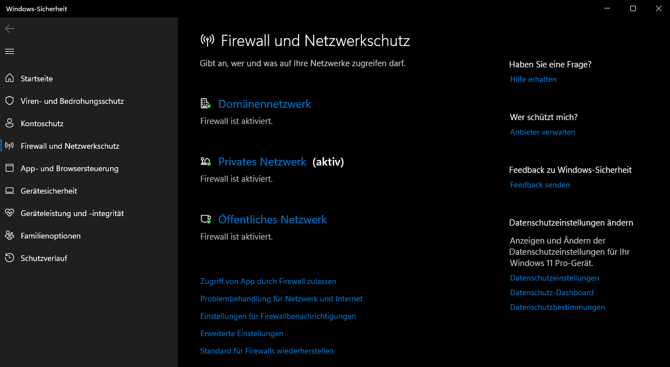
Task: Open the Schutzverlauf history icon
Action: pos(9,258)
